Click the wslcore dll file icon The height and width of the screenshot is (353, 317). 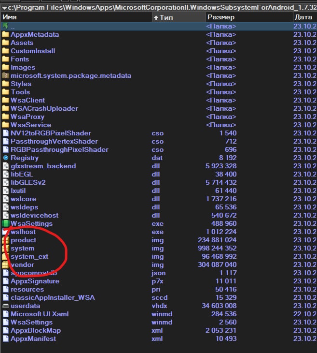(x=6, y=199)
